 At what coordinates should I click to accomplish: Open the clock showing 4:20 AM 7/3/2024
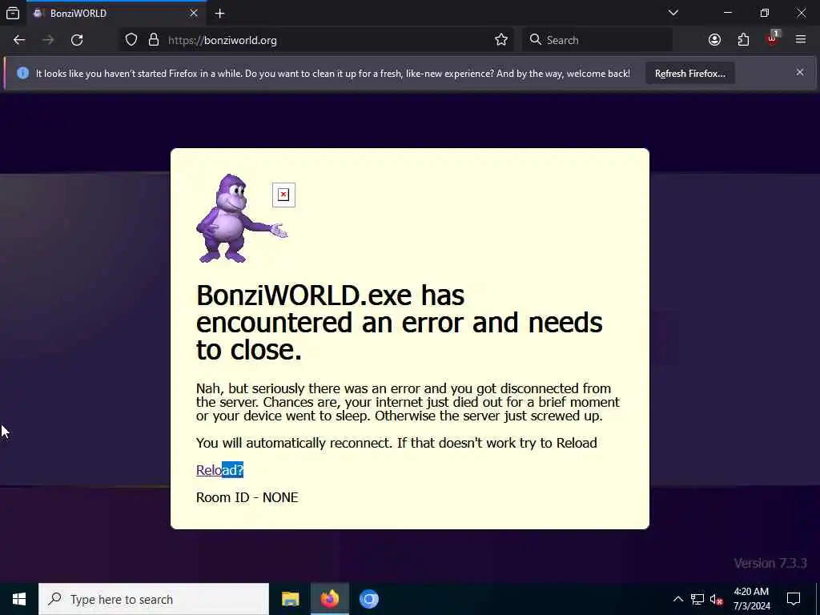(751, 599)
